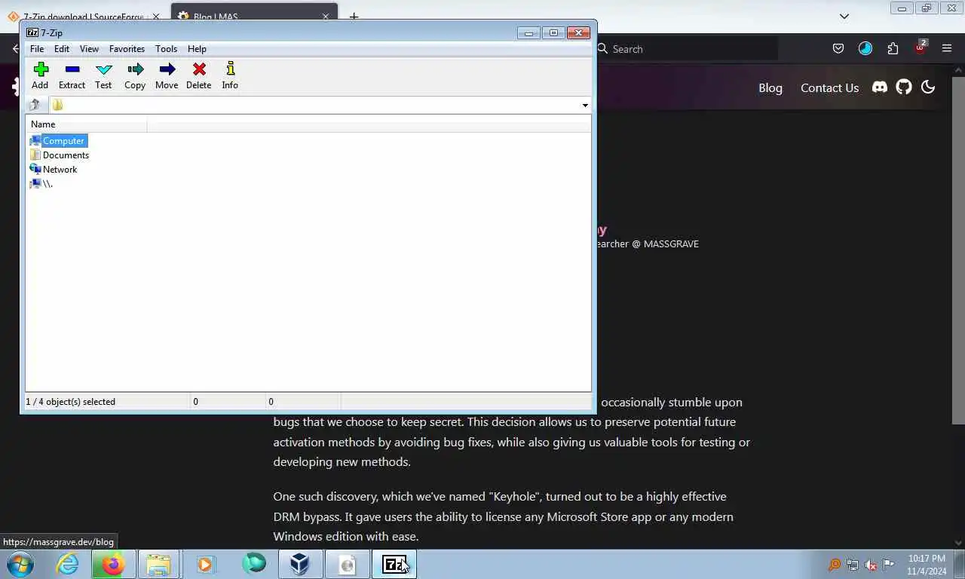Image resolution: width=965 pixels, height=579 pixels.
Task: Select the Computer item in list
Action: coord(58,141)
